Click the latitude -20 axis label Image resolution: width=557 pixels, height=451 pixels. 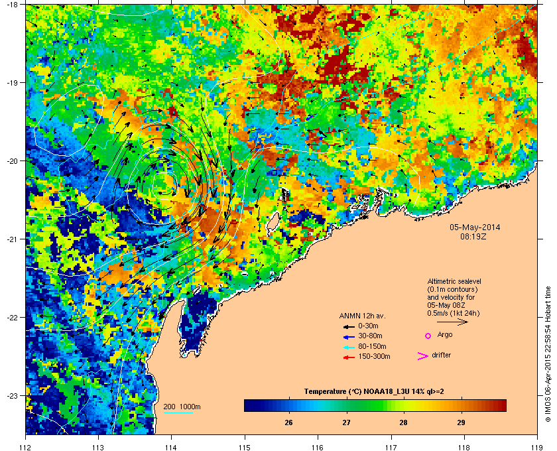tap(12, 161)
